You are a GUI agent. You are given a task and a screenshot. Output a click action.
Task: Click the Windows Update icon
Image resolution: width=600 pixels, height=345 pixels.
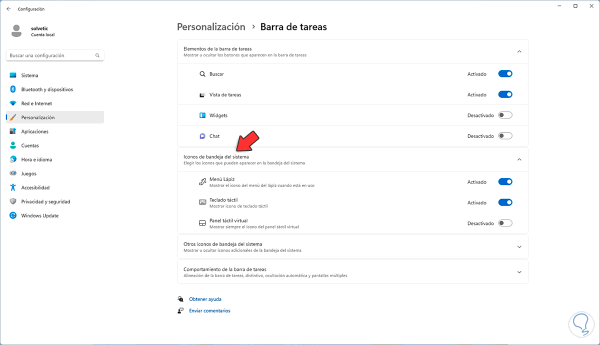pyautogui.click(x=13, y=215)
